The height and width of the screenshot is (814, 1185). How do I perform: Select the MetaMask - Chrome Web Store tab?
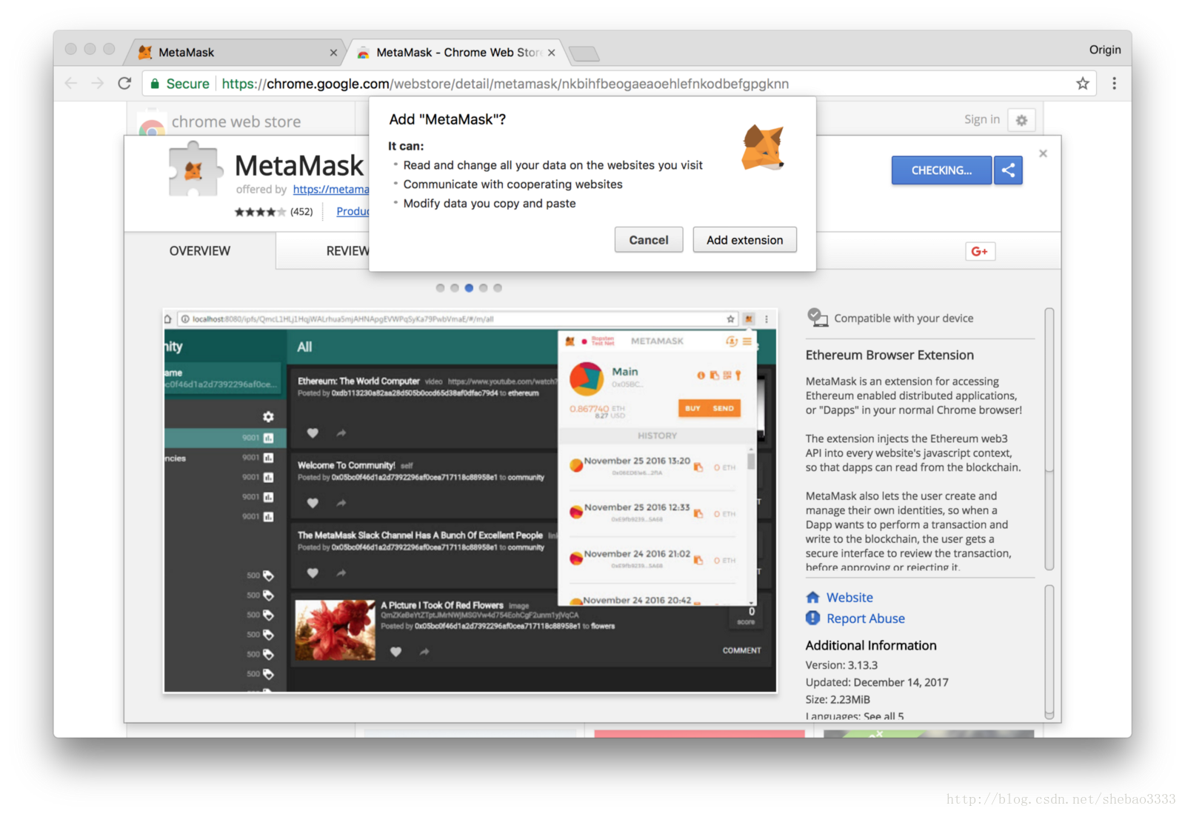click(455, 52)
